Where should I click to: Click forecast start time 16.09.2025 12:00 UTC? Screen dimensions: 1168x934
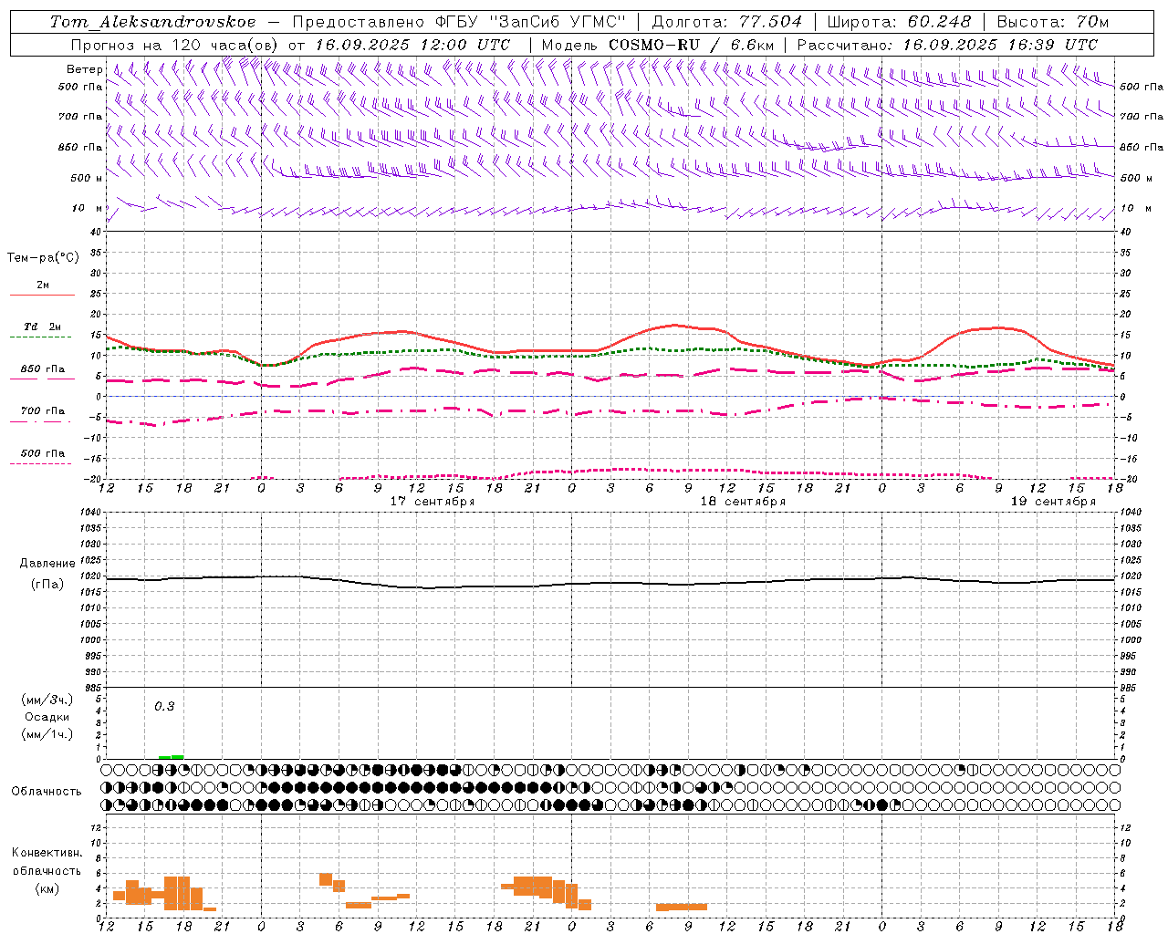point(412,44)
